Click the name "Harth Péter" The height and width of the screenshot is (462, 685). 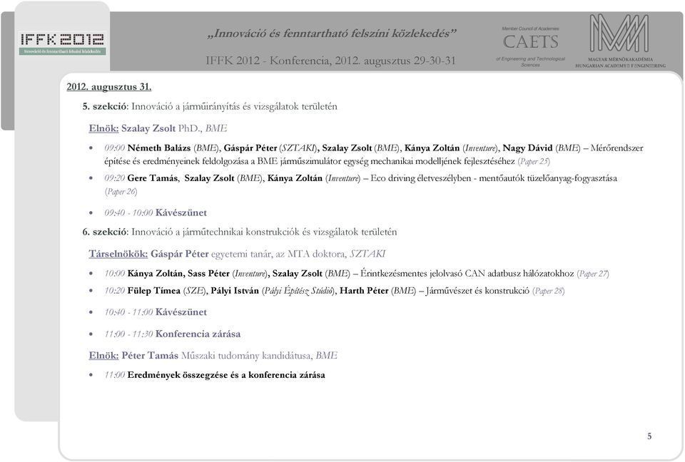(x=364, y=290)
